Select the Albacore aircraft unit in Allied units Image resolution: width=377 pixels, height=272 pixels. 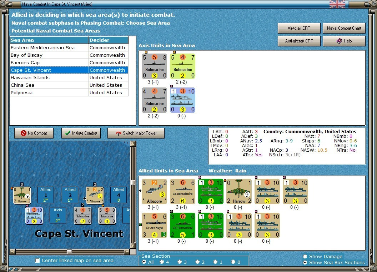154,191
